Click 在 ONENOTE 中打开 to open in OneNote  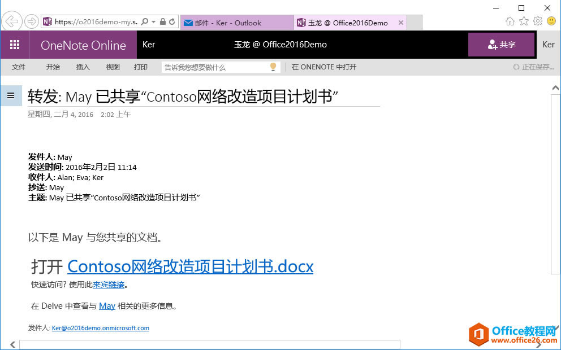tap(323, 66)
